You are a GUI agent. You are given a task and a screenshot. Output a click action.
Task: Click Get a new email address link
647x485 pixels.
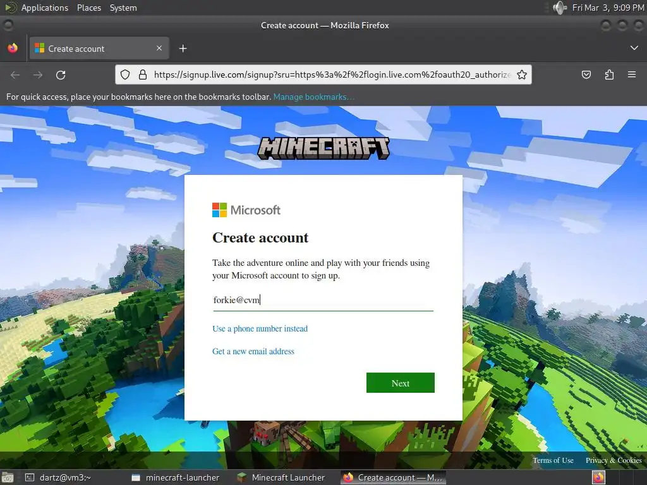tap(253, 351)
